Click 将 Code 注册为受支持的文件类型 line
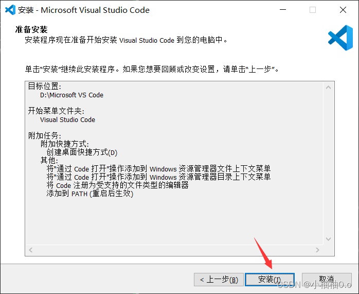 tap(117, 185)
